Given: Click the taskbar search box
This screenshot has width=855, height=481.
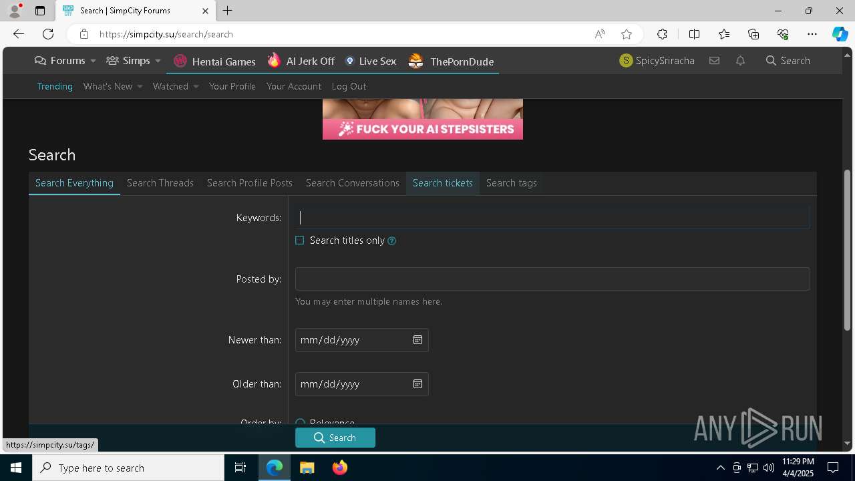Looking at the screenshot, I should pyautogui.click(x=128, y=468).
